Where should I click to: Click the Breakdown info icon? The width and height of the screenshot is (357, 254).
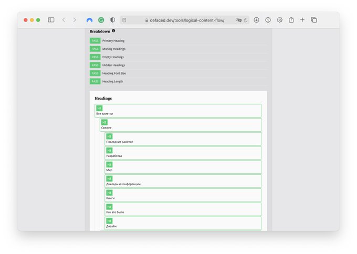(113, 31)
